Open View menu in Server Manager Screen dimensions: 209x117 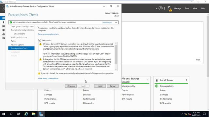[195, 8]
